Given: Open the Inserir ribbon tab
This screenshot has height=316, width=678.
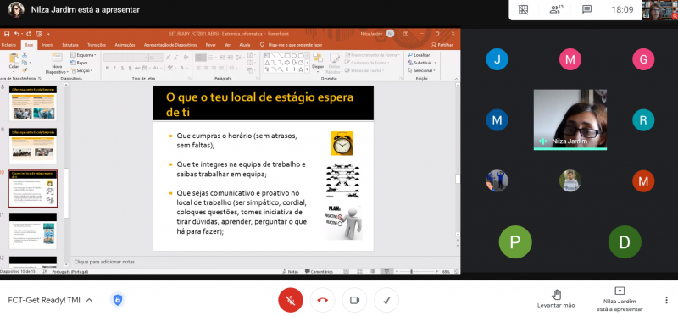Looking at the screenshot, I should (47, 45).
